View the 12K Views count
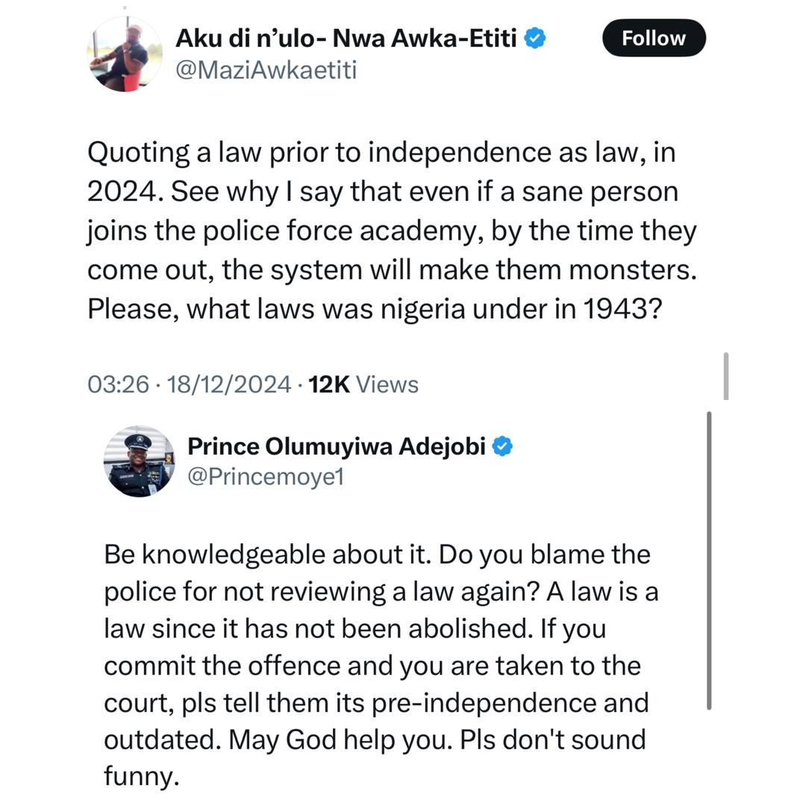The height and width of the screenshot is (806, 806). coord(363,384)
